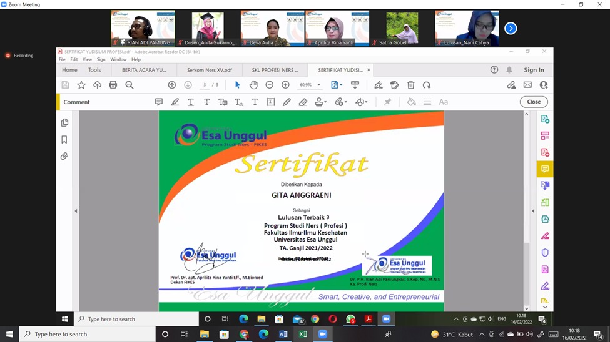Collapse the left navigation pane arrow

tap(76, 211)
